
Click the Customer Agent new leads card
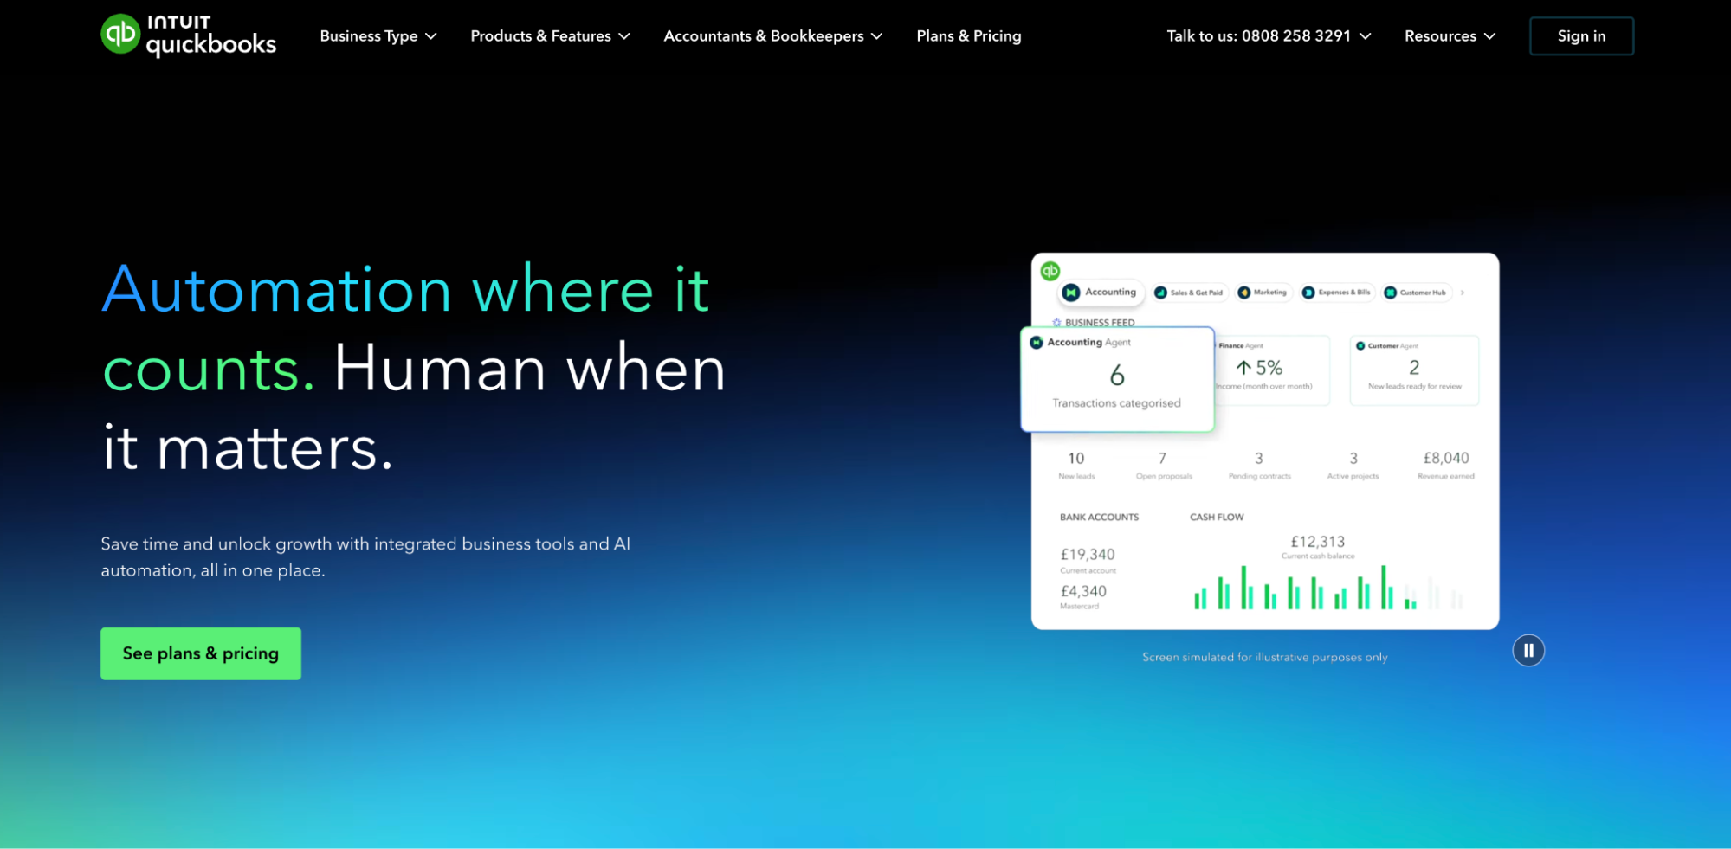[1414, 370]
